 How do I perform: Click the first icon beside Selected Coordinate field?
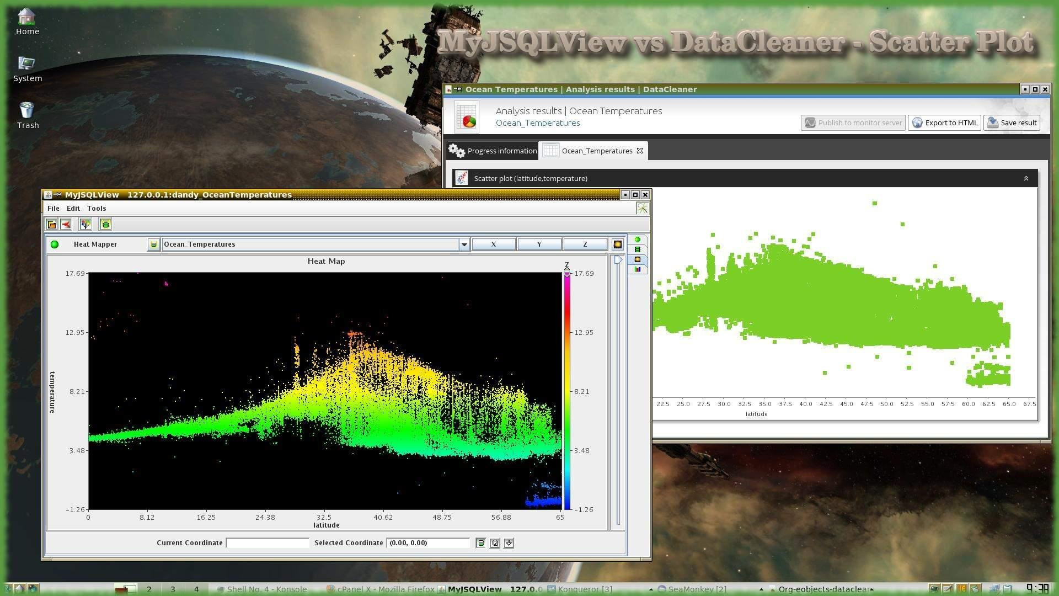(481, 543)
